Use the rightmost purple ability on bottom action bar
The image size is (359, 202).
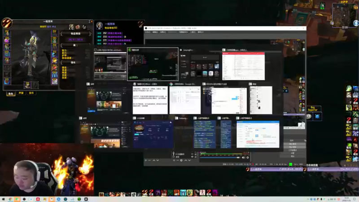click(215, 193)
